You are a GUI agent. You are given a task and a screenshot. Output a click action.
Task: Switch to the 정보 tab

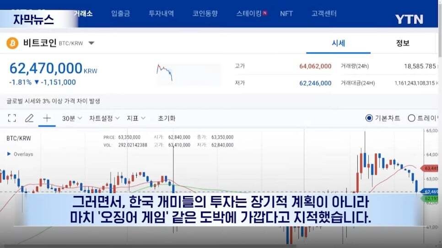[x=403, y=43]
